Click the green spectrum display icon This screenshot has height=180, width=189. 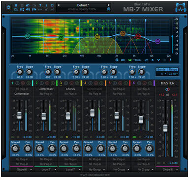130,60
